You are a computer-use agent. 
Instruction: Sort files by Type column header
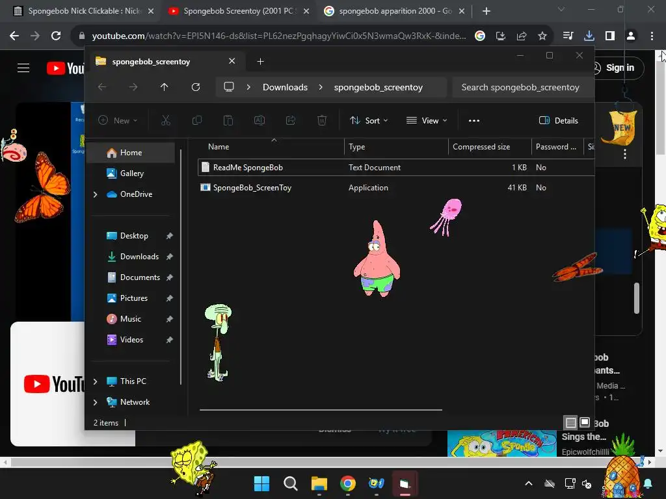[356, 147]
